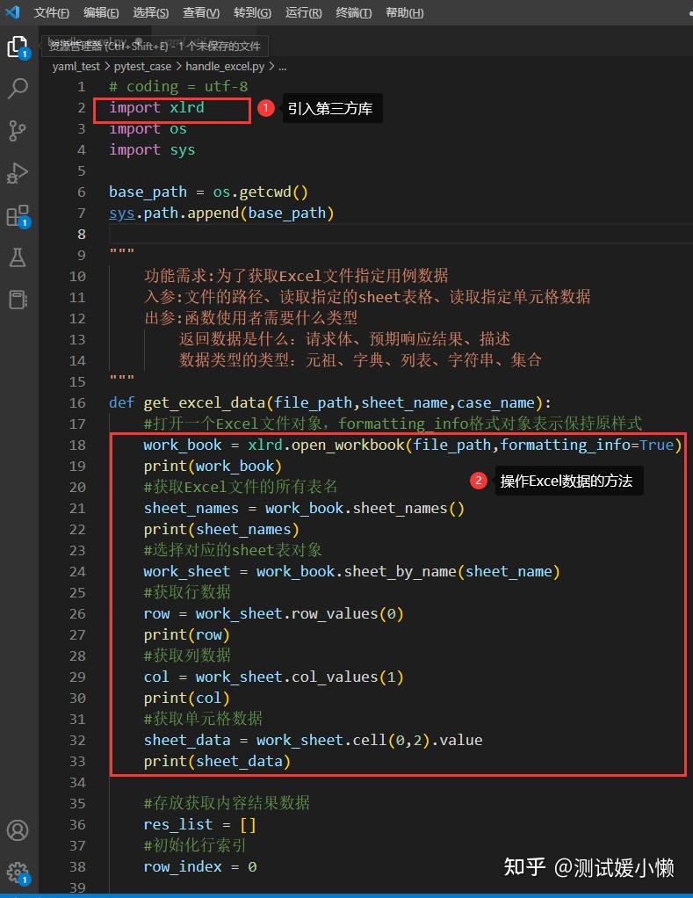Open the Run and Debug view

click(x=18, y=173)
